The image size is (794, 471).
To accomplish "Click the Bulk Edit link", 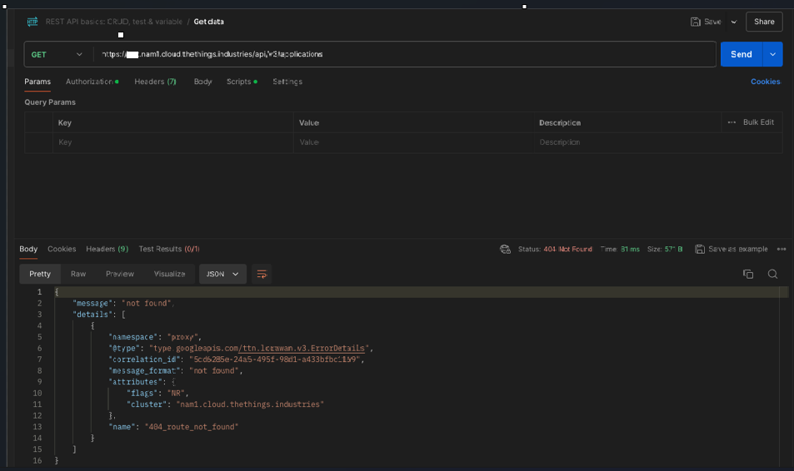I will 758,122.
